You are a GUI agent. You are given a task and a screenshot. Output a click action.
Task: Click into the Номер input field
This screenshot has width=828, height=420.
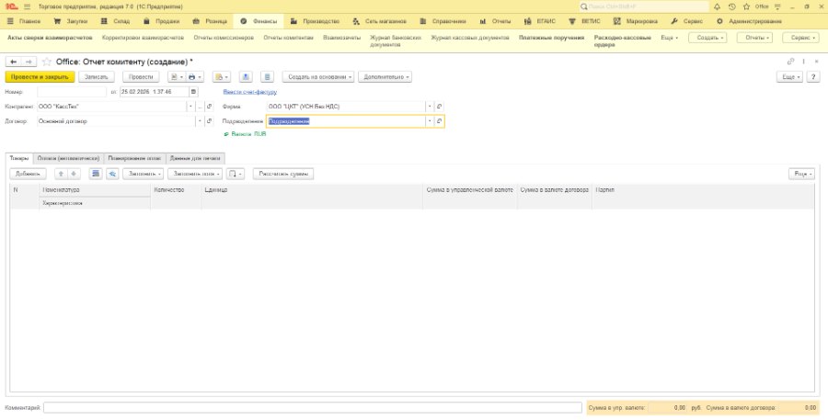(72, 92)
